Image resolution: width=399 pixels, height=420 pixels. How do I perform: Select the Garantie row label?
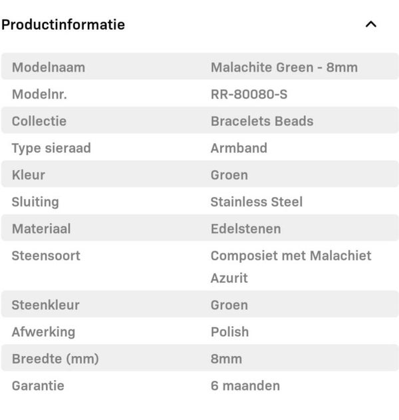(x=38, y=385)
